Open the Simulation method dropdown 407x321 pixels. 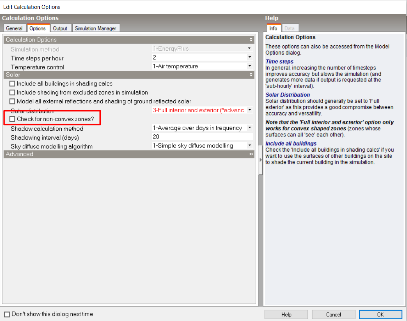coord(250,48)
